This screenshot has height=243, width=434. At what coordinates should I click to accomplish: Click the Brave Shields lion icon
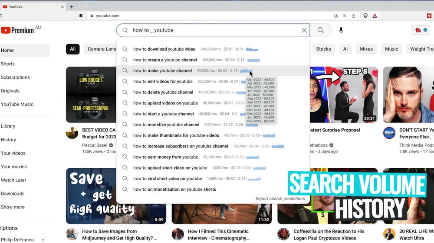tap(365, 16)
